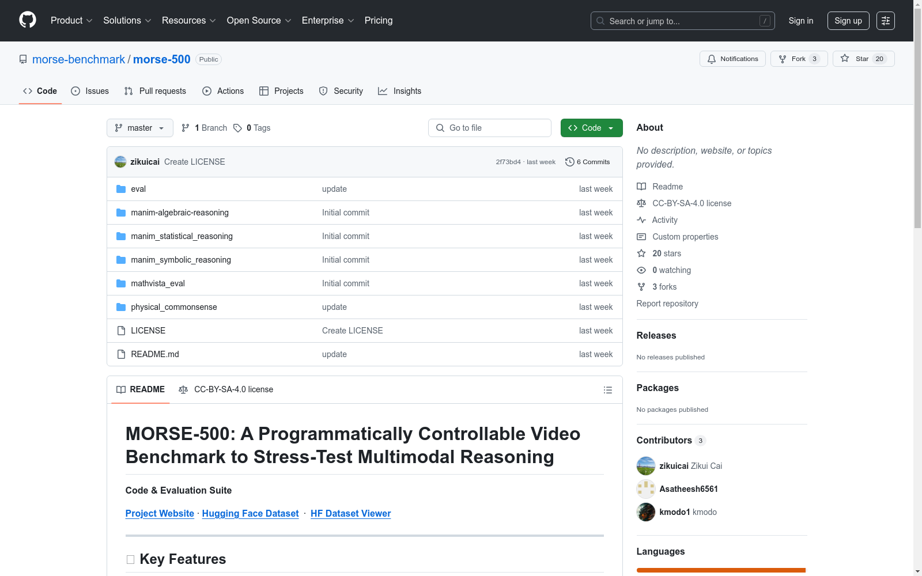922x576 pixels.
Task: Expand the Solutions menu
Action: 127,21
